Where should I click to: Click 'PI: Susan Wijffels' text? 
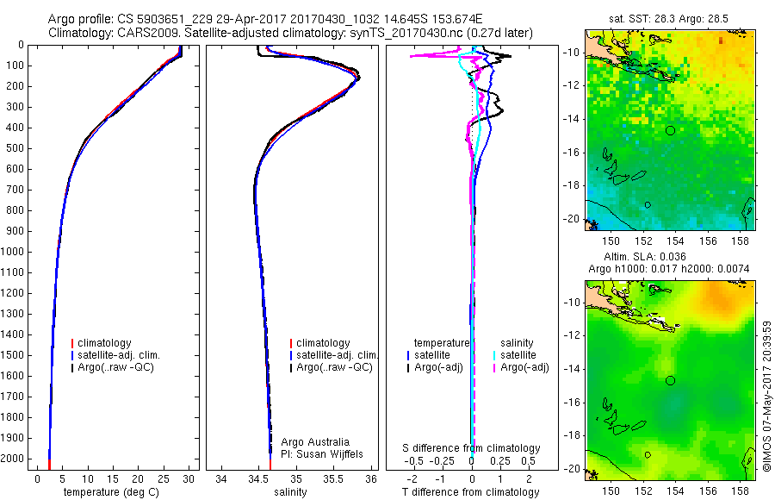pyautogui.click(x=322, y=454)
